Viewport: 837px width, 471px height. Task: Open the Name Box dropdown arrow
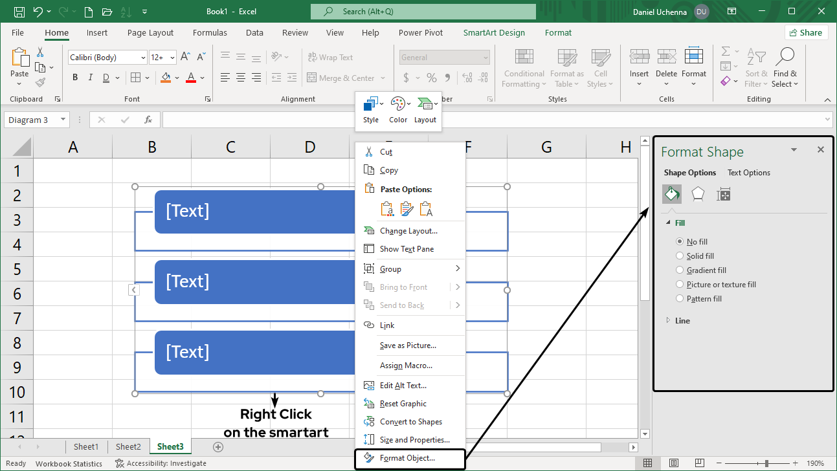coord(63,120)
